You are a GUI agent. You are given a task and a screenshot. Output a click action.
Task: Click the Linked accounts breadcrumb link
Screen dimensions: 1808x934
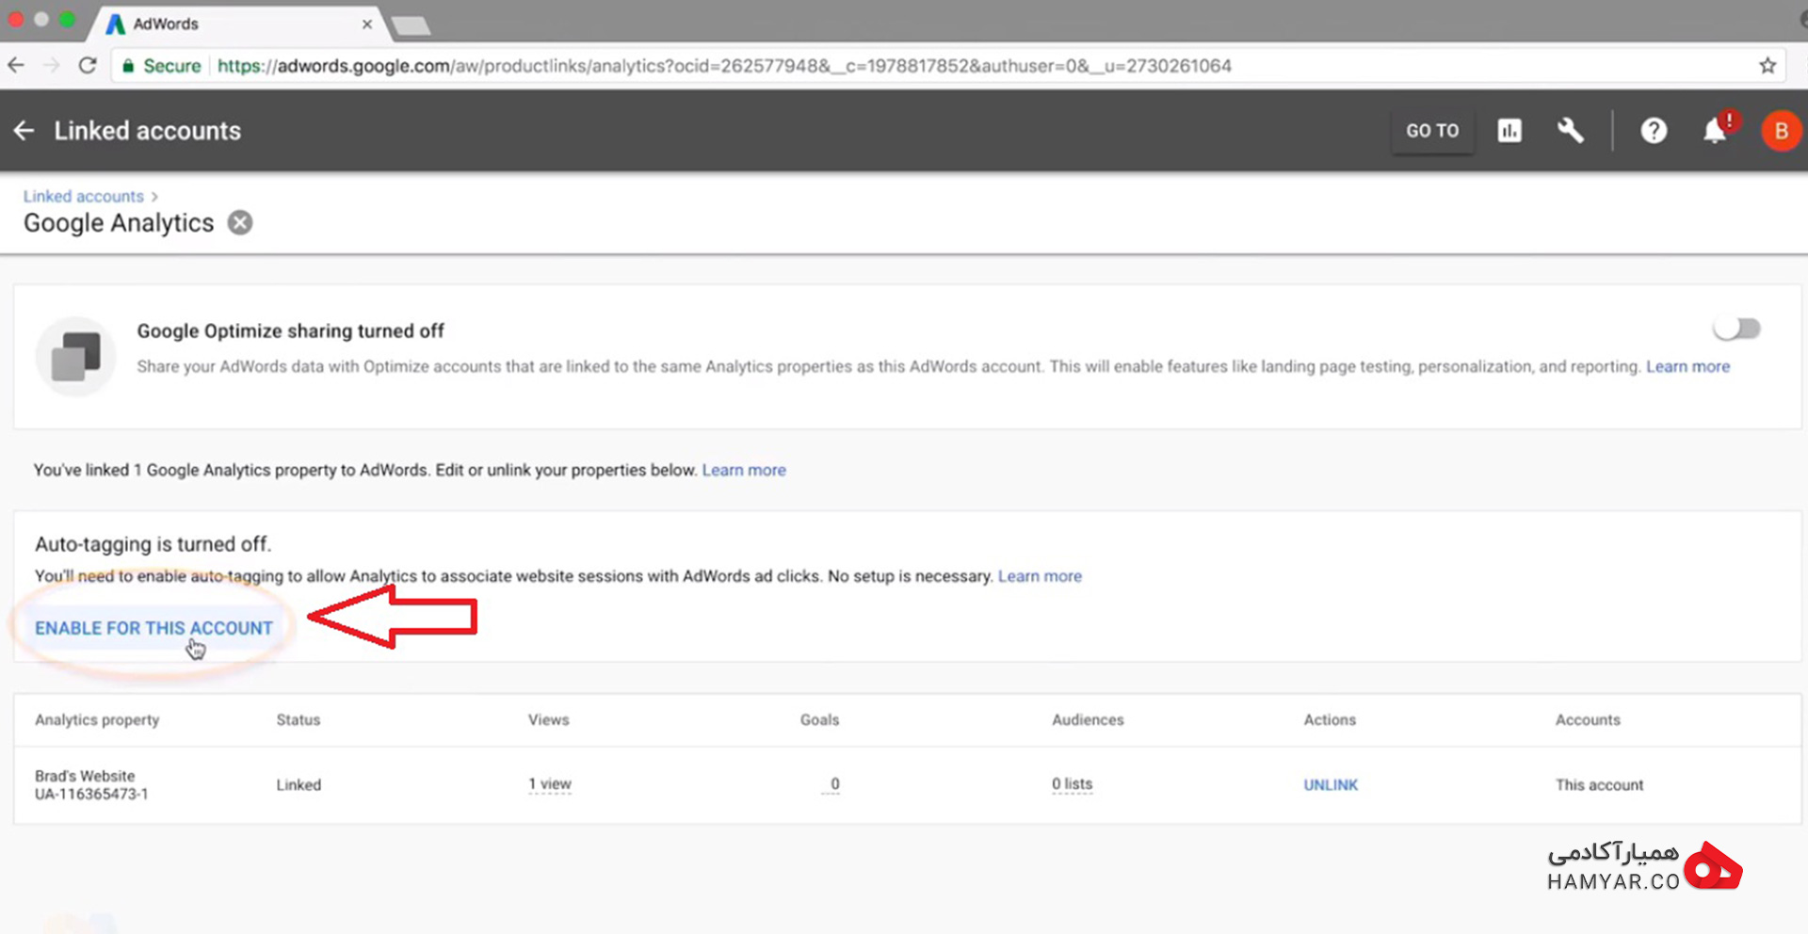84,196
